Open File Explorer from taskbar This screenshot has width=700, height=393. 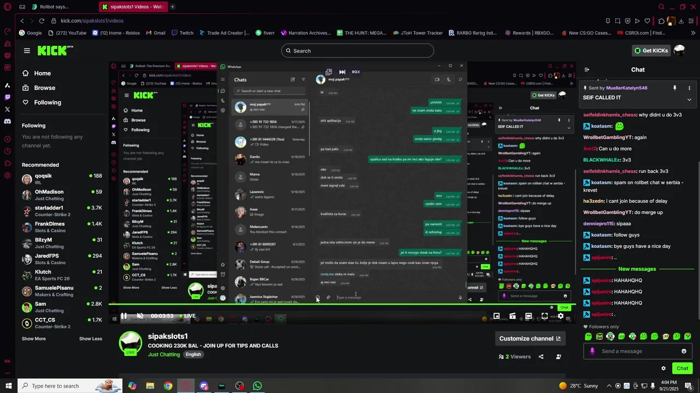click(x=150, y=386)
